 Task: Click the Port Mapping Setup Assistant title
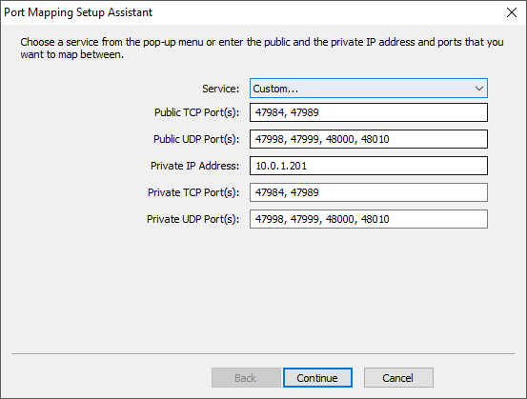[x=78, y=12]
